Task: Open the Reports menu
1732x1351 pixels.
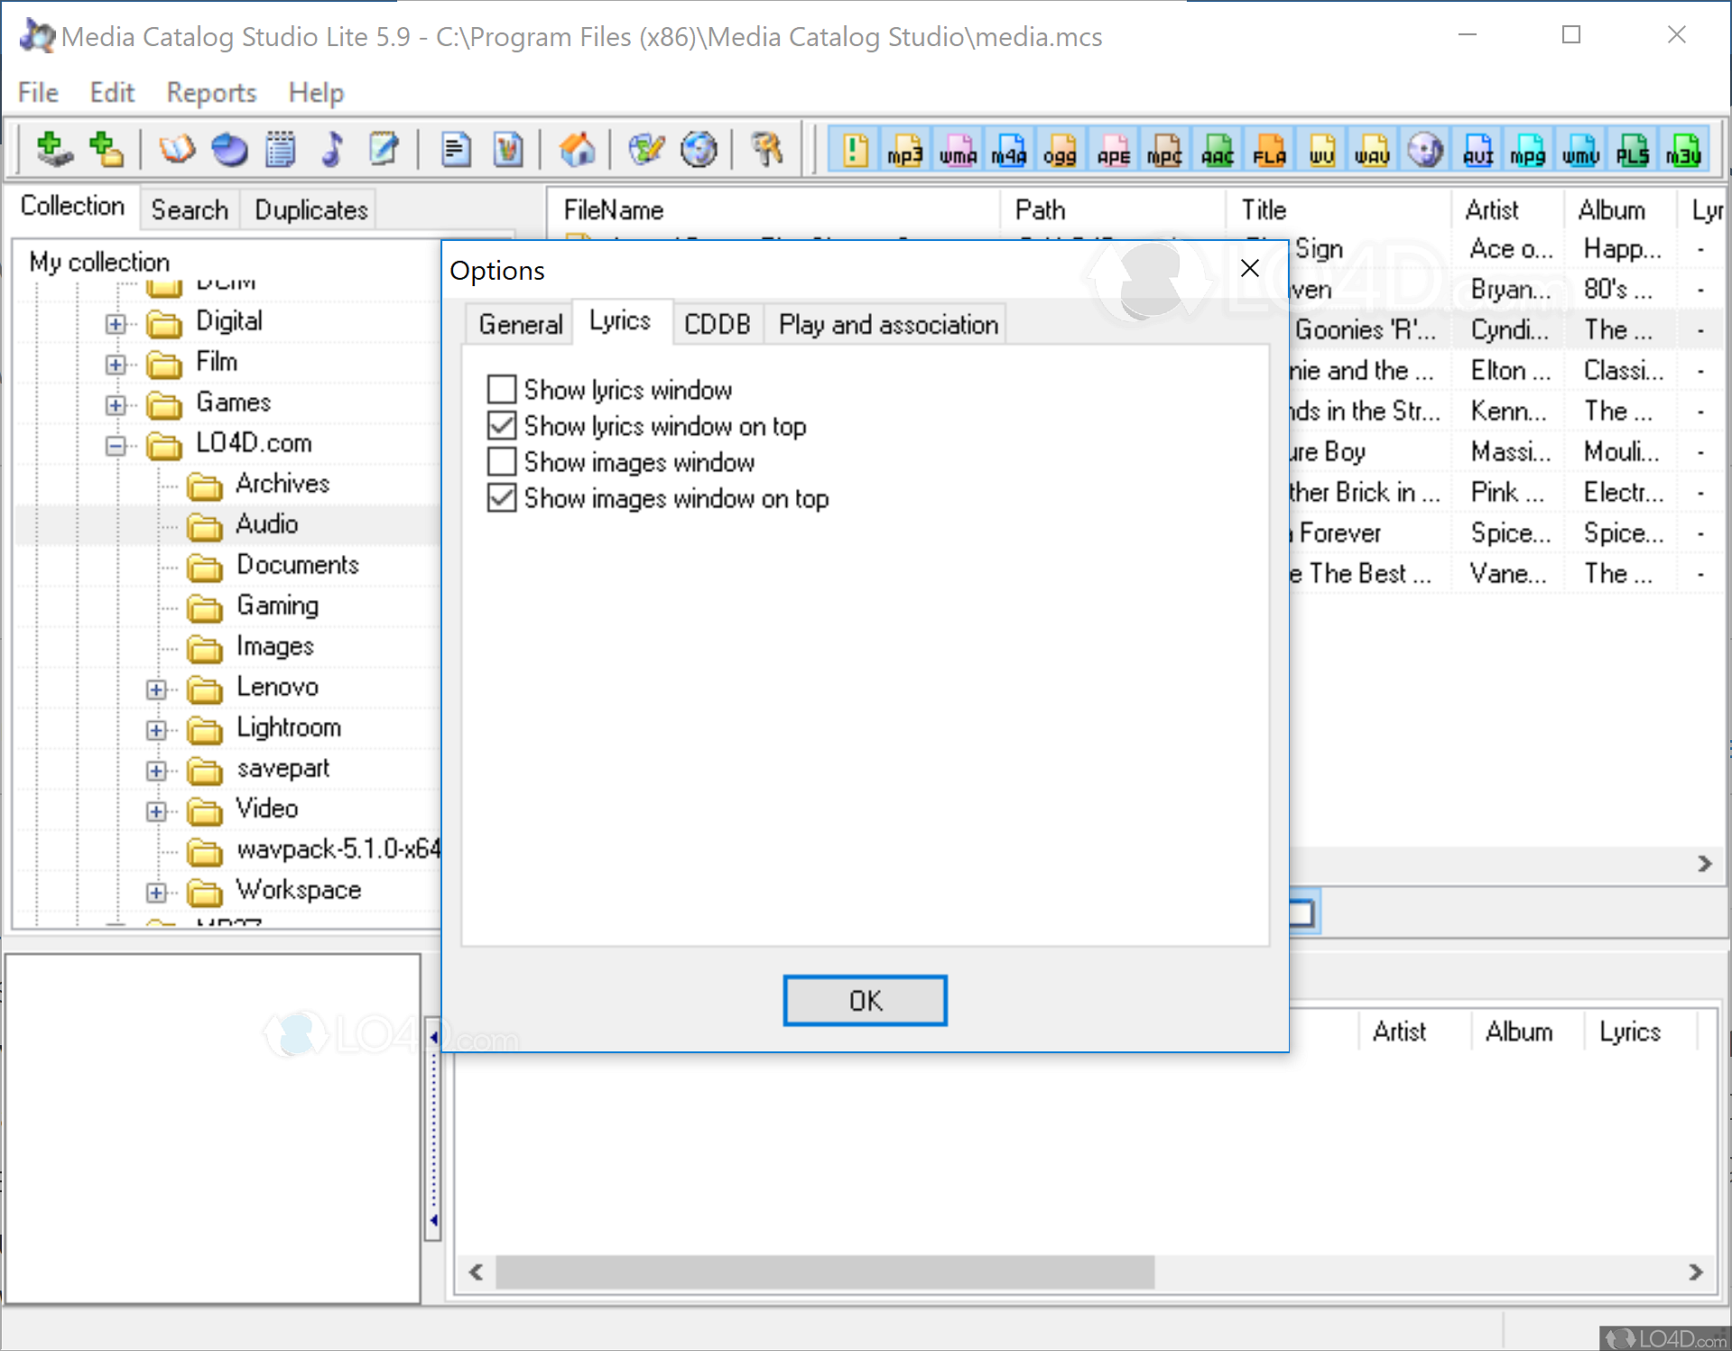Action: [x=210, y=91]
